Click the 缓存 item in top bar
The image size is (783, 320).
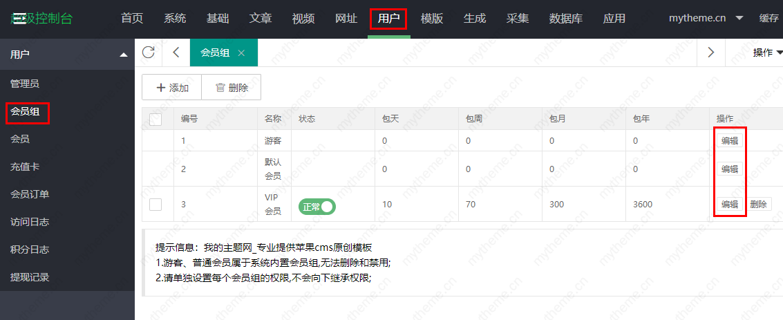tap(768, 19)
